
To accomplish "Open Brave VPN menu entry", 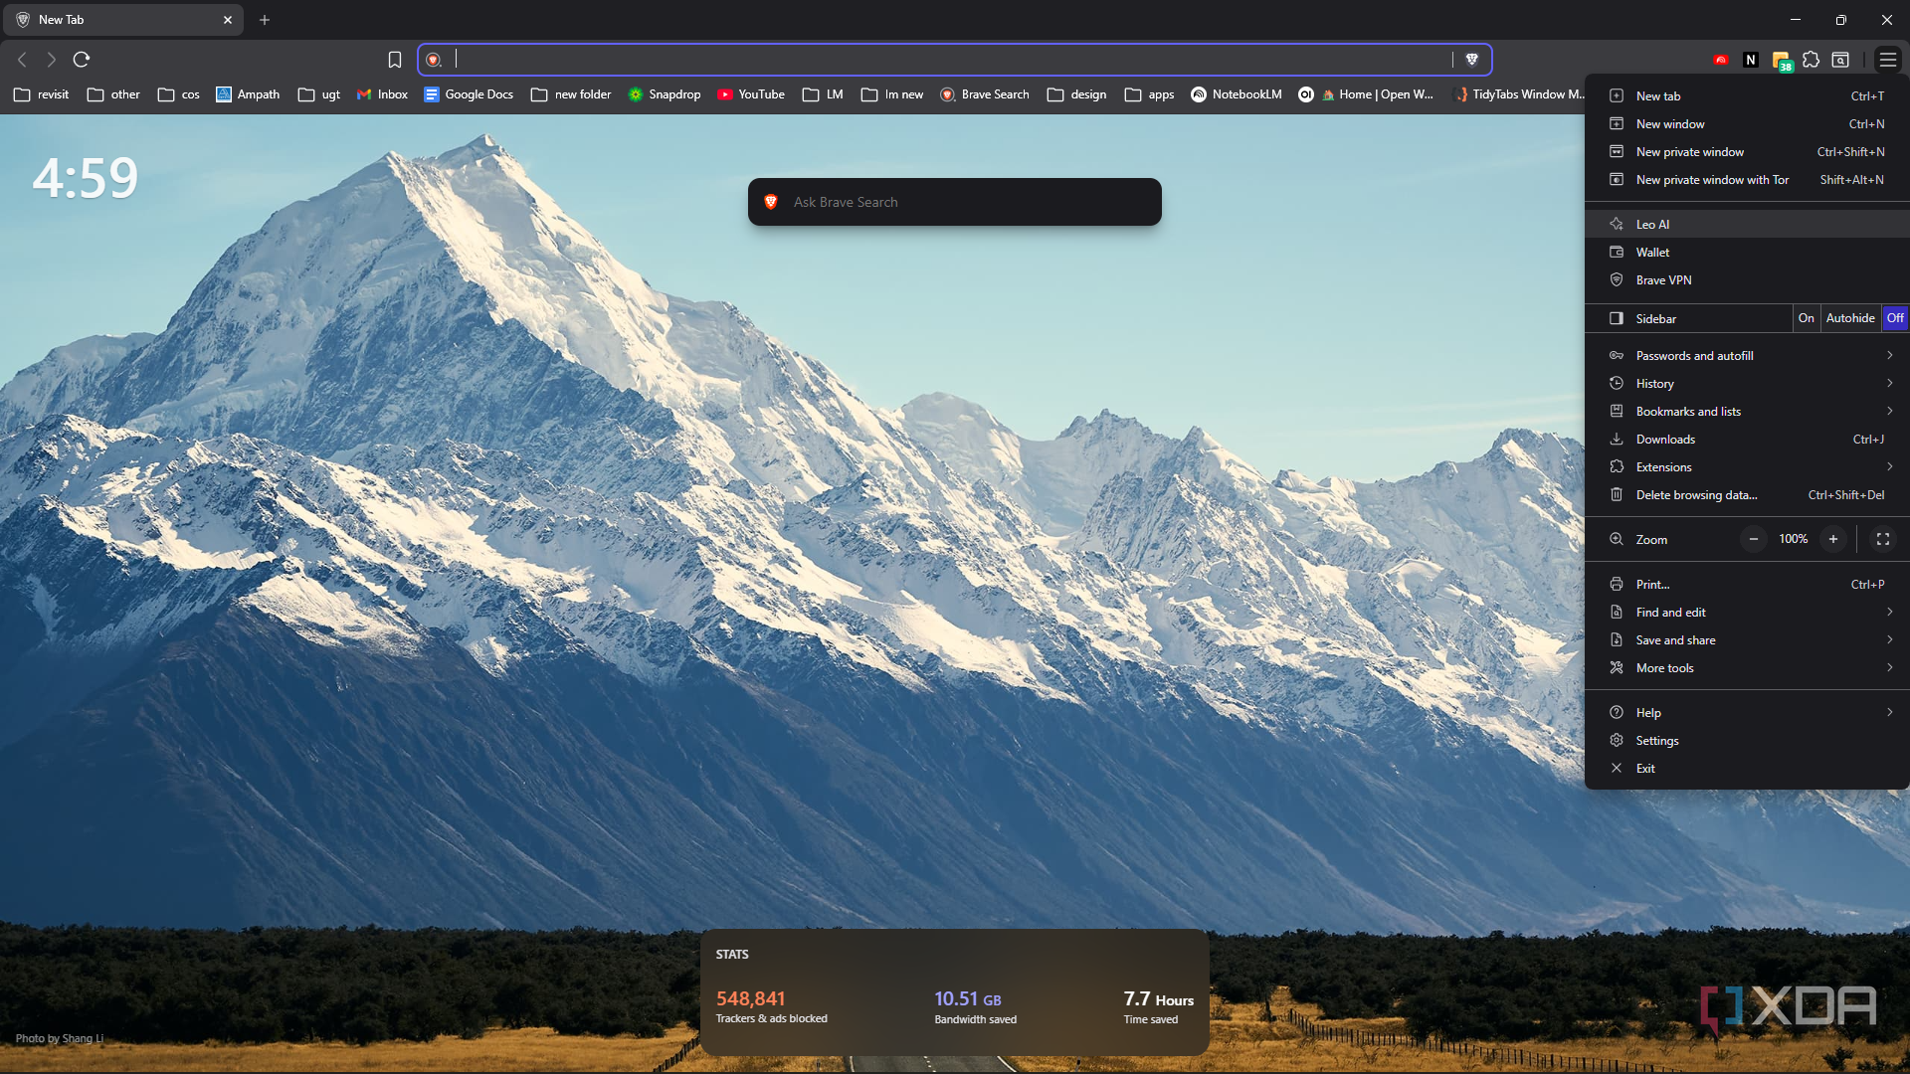I will pos(1747,280).
